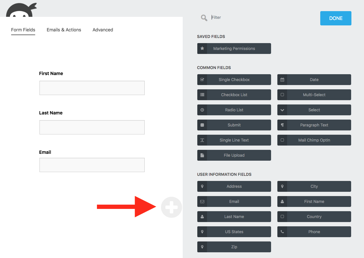364x258 pixels.
Task: Click the document icon on File Upload
Action: tap(202, 155)
